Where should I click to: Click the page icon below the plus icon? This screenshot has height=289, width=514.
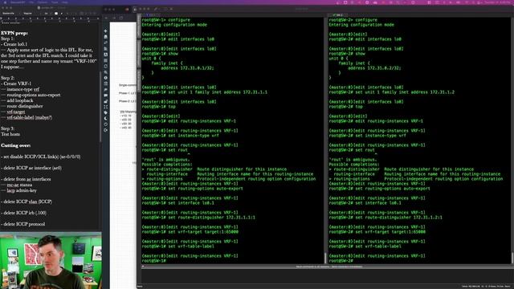105,37
